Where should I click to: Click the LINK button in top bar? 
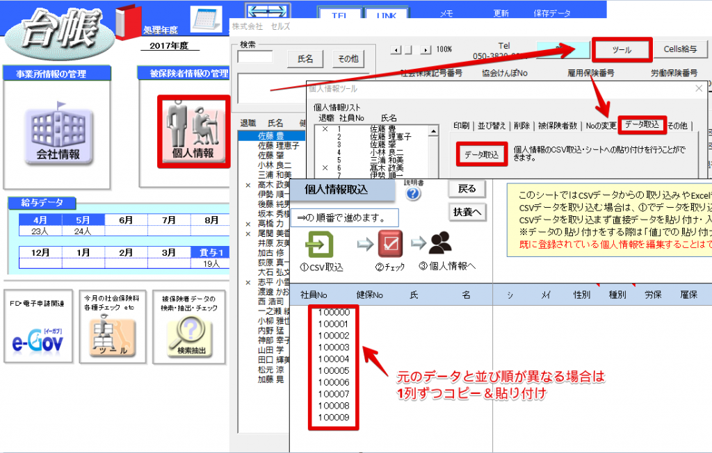387,15
